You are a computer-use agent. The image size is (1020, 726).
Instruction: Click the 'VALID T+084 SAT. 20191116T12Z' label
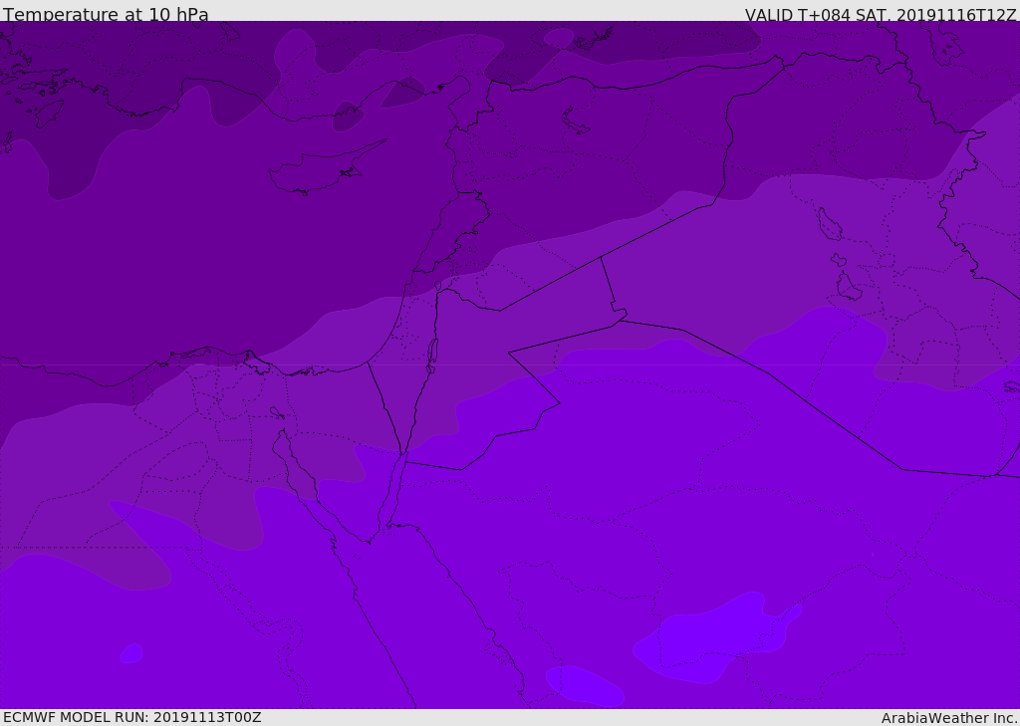coord(881,14)
